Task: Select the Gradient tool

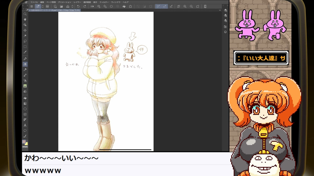Action: (25, 104)
